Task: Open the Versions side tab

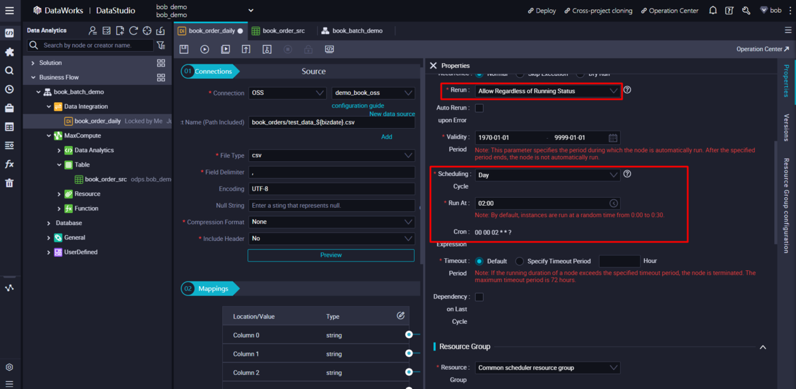Action: pos(786,127)
